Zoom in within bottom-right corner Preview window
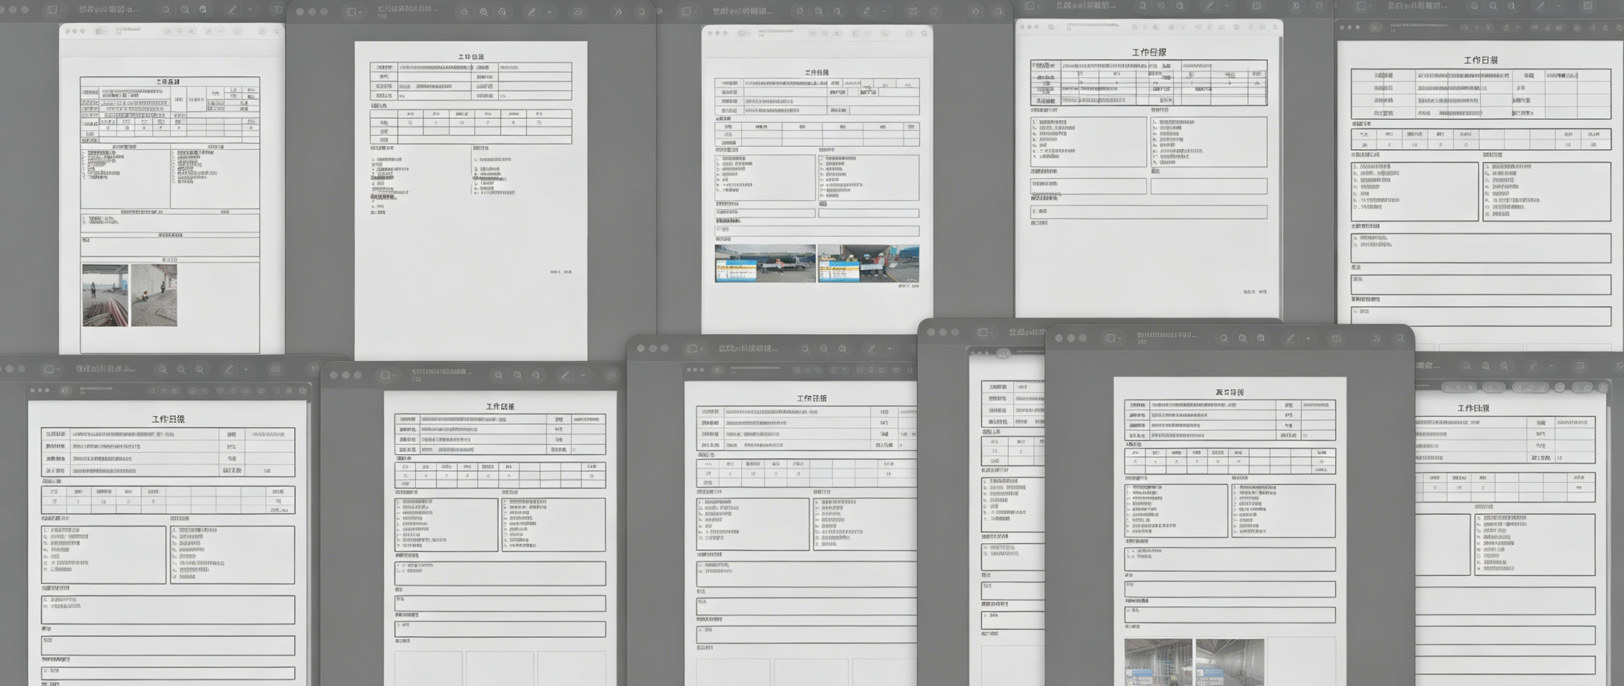The image size is (1624, 686). point(1486,366)
